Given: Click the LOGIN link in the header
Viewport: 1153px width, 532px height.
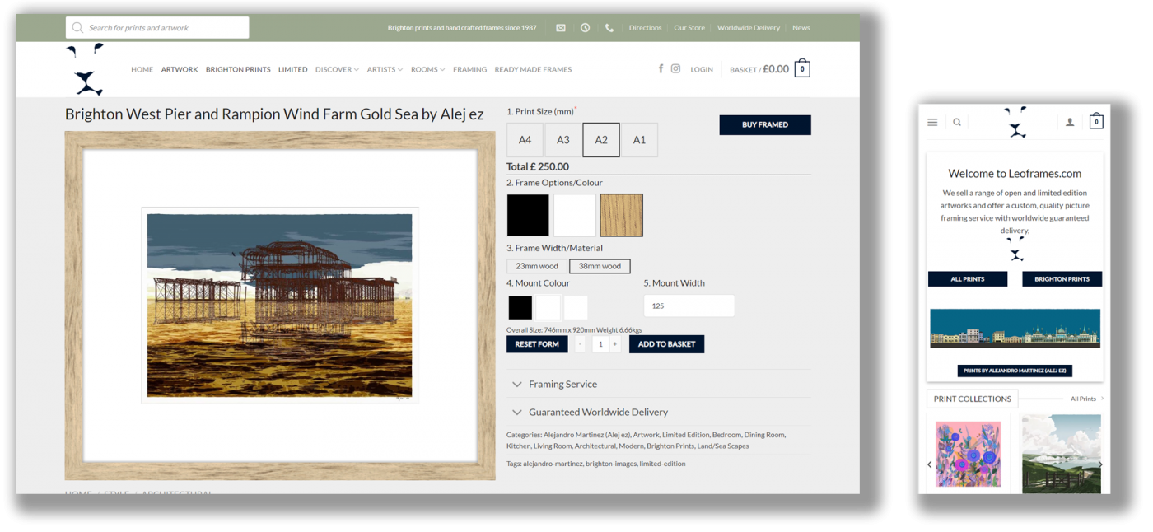Looking at the screenshot, I should pyautogui.click(x=702, y=70).
